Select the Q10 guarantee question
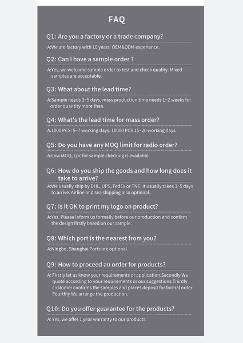 [x=110, y=309]
